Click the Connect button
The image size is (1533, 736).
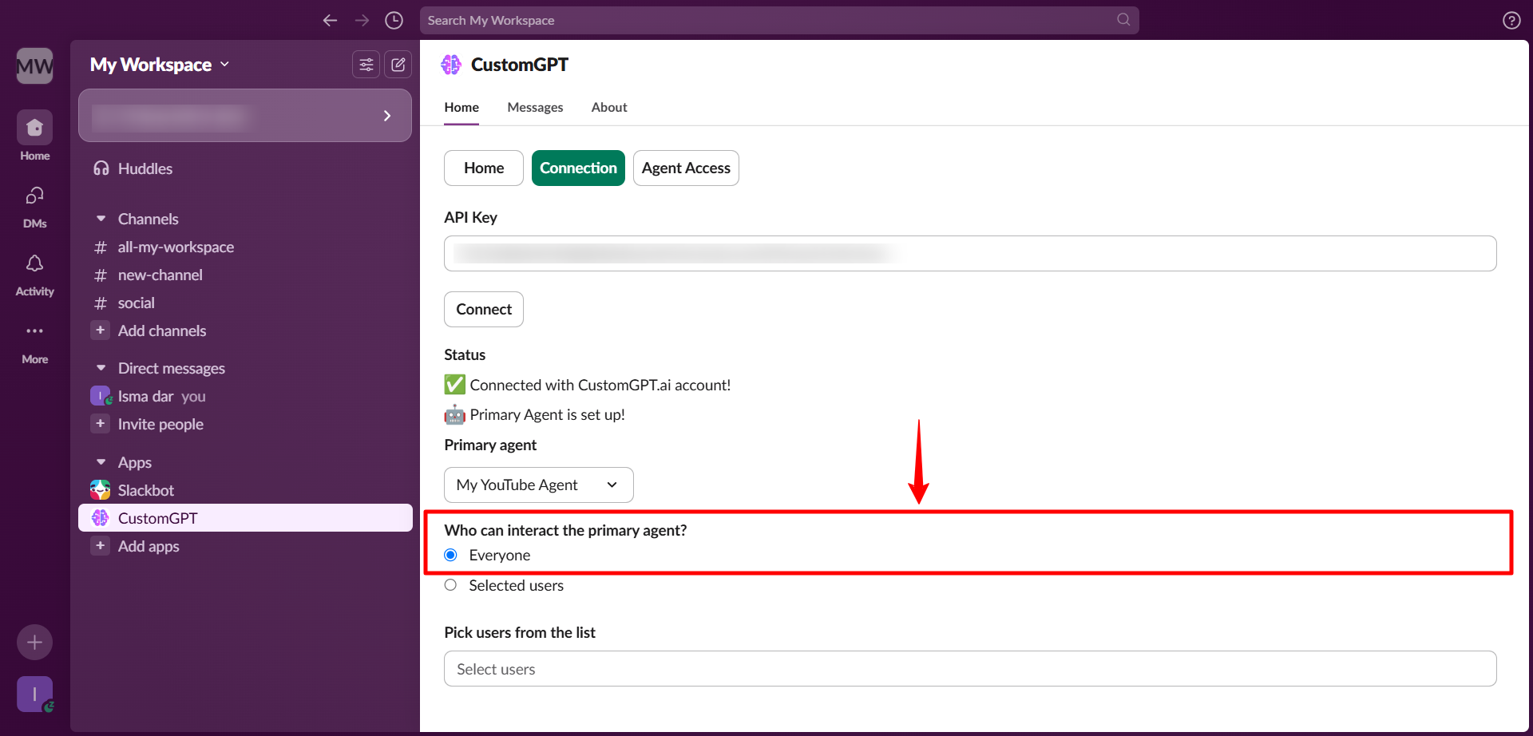[x=484, y=309]
